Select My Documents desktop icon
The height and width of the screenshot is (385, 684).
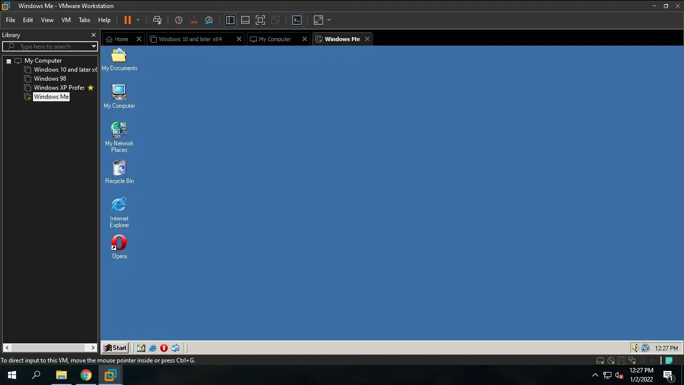point(119,59)
